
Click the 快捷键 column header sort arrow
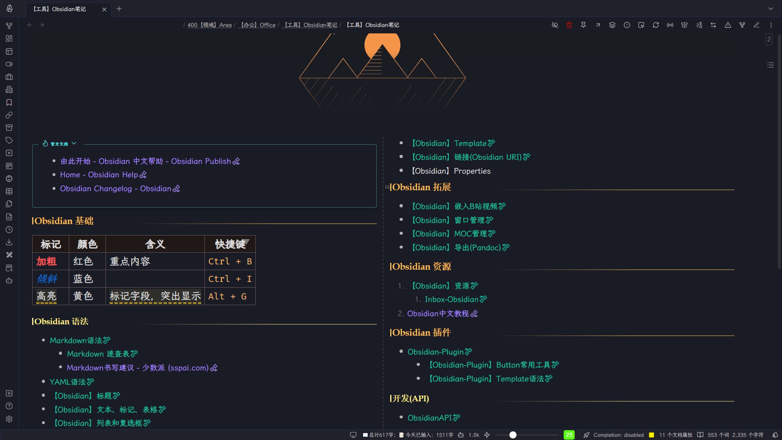tap(246, 242)
